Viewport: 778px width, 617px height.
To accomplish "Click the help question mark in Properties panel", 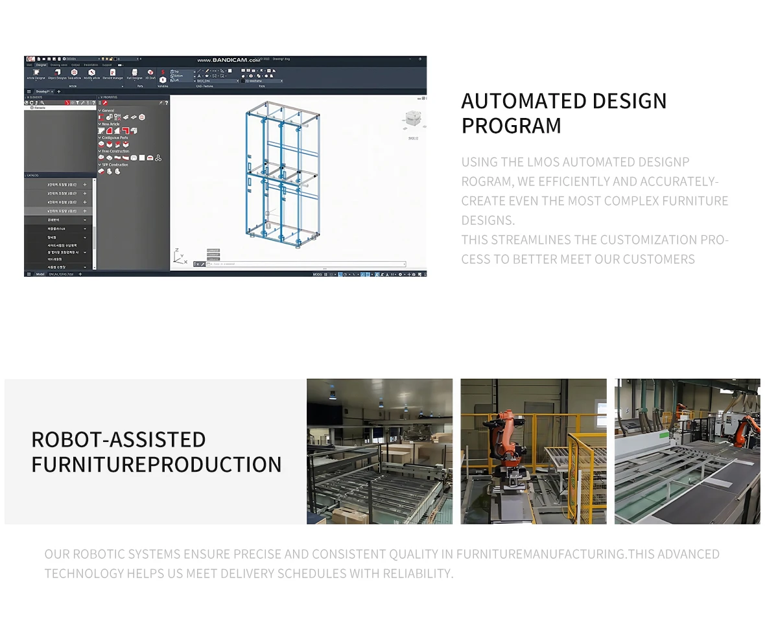I will pyautogui.click(x=167, y=102).
